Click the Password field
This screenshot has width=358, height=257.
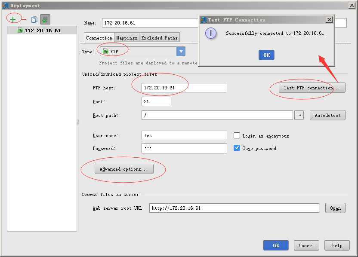click(184, 148)
